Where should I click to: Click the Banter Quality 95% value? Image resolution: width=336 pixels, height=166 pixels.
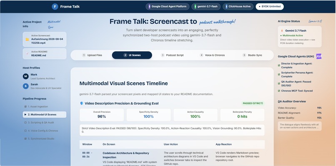tap(319, 118)
